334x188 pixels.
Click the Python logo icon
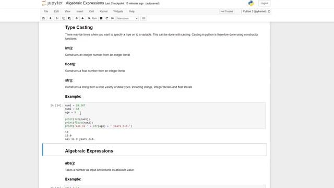[251, 3]
